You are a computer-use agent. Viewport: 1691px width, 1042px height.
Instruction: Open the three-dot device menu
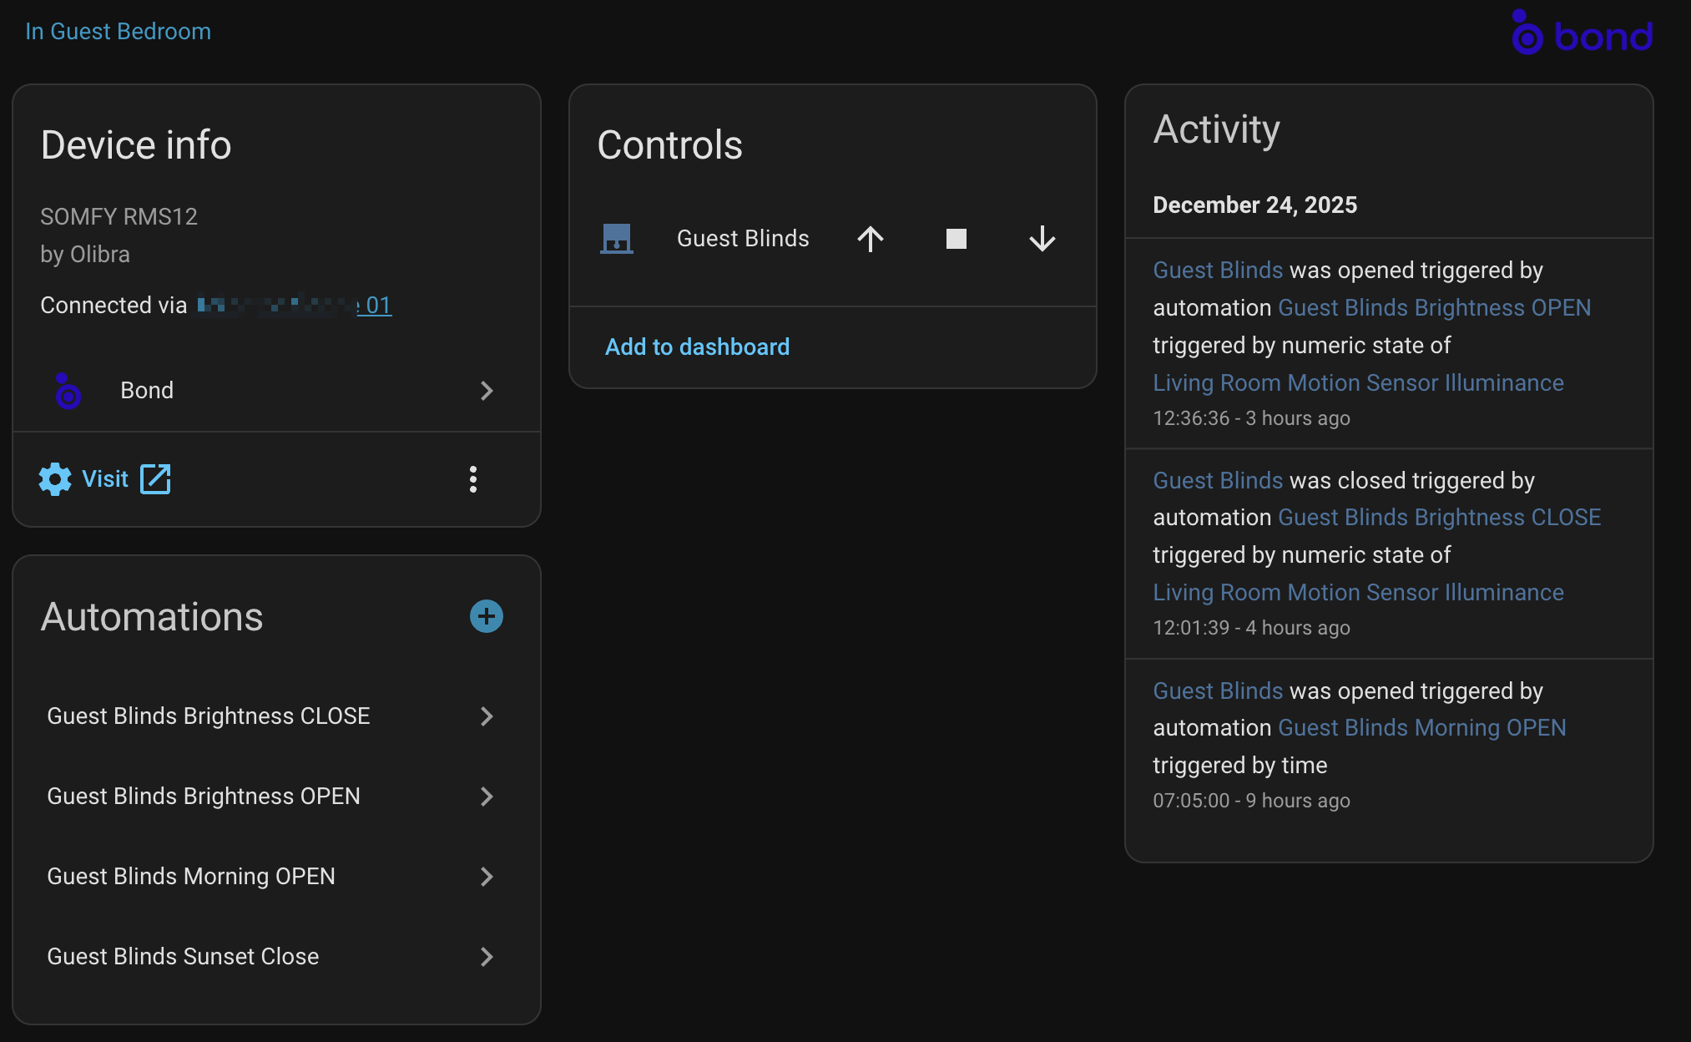pos(473,479)
